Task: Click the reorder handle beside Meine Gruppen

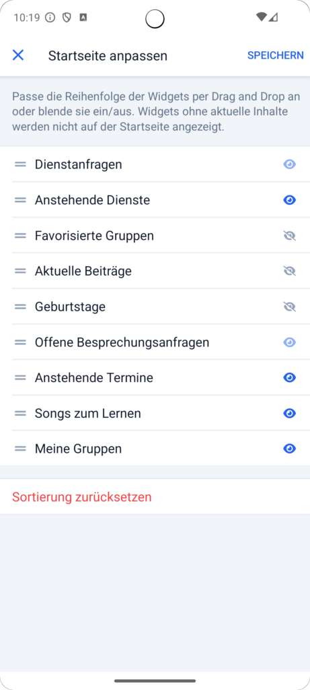Action: [20, 449]
